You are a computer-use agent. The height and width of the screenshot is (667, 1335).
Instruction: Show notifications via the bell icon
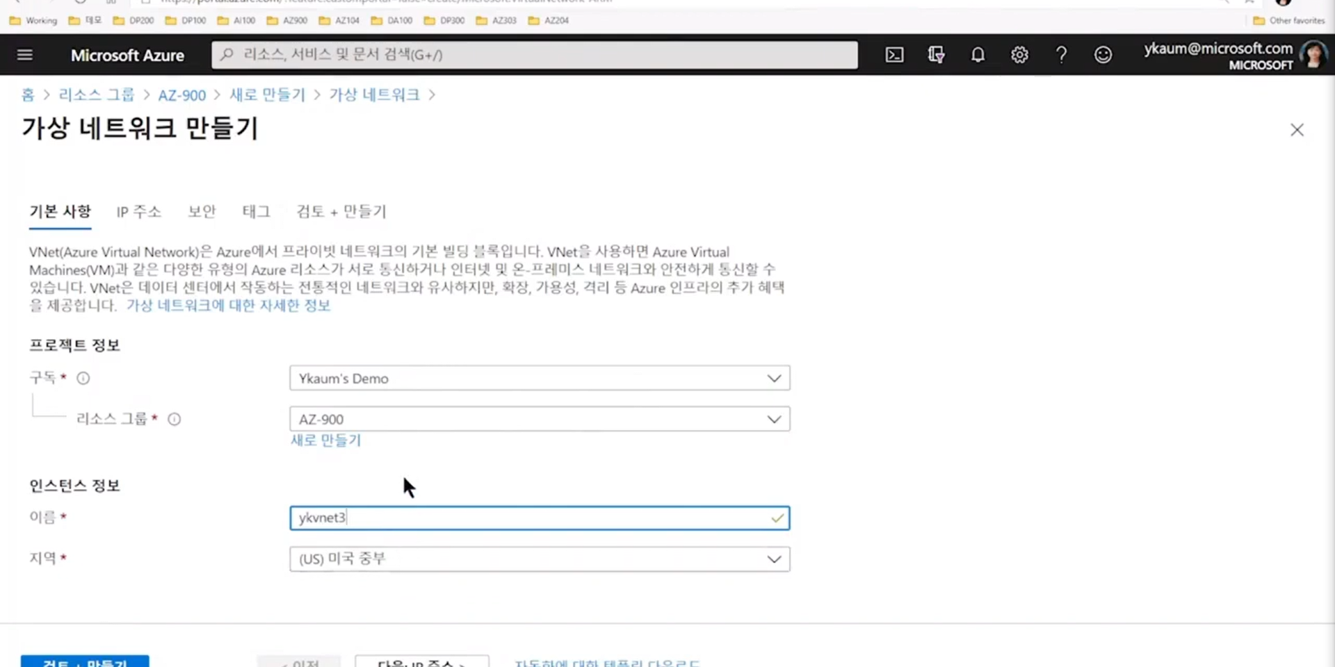tap(978, 55)
